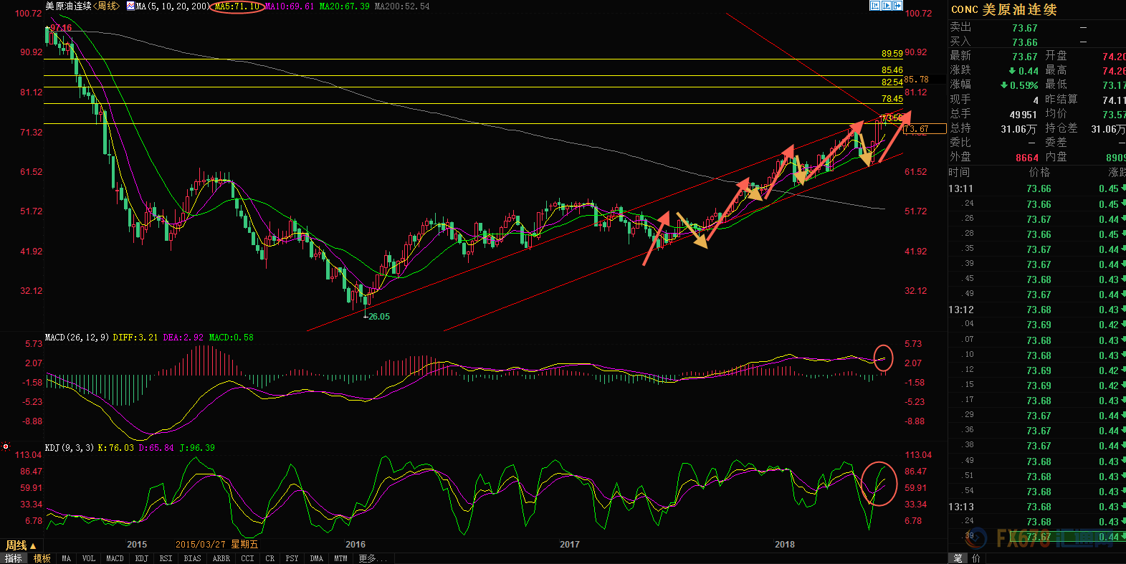Click the rightmost blue arrow chart icon

pos(897,6)
